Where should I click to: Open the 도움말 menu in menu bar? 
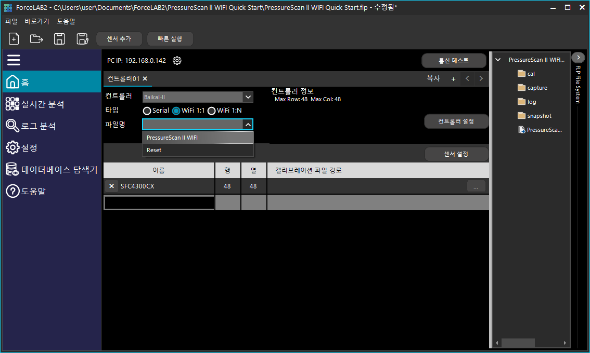[x=66, y=21]
